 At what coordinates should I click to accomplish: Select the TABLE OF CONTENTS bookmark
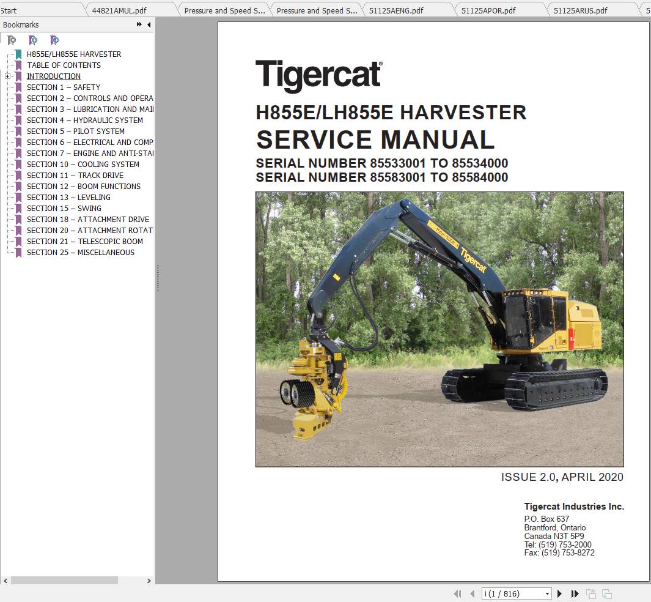64,65
